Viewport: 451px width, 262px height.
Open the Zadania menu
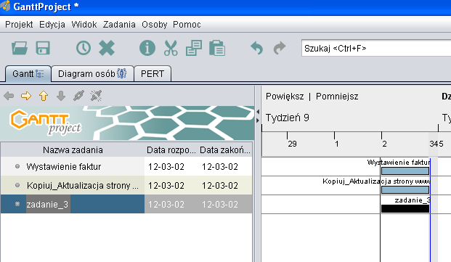119,25
